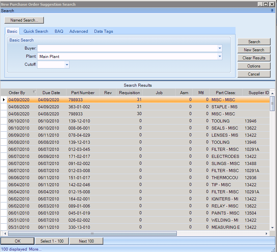Click the Job column header
This screenshot has height=252, width=277.
coord(159,93)
